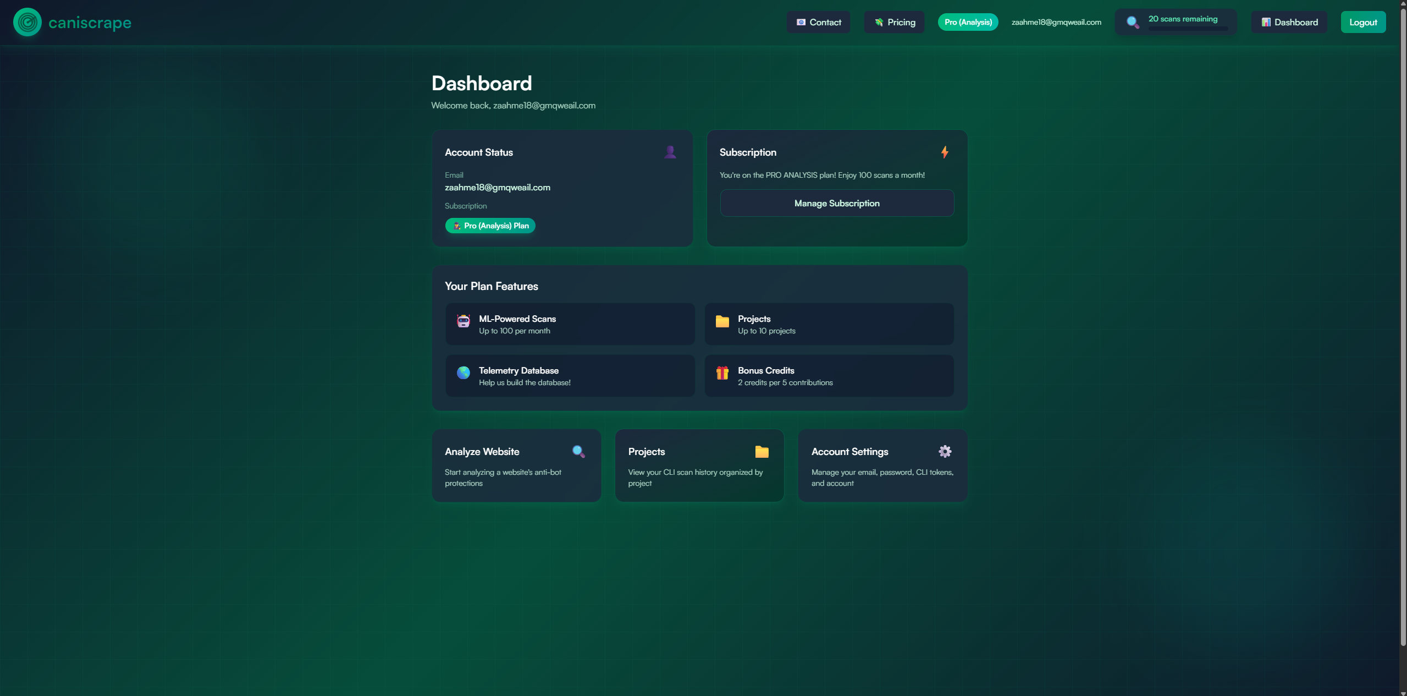Click the folder icon on the Projects card
Image resolution: width=1407 pixels, height=696 pixels.
coord(761,451)
